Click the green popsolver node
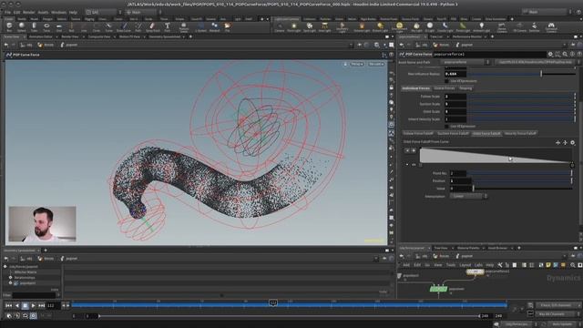583x328 pixels. (x=438, y=289)
